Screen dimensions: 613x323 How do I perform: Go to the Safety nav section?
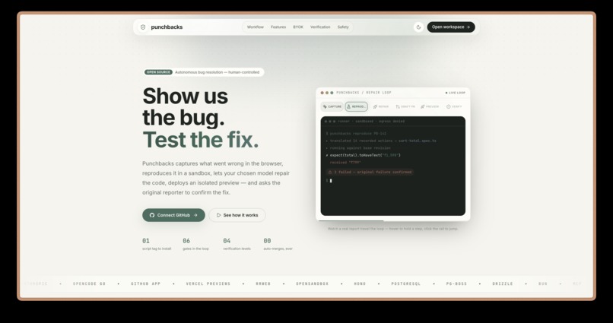point(343,27)
